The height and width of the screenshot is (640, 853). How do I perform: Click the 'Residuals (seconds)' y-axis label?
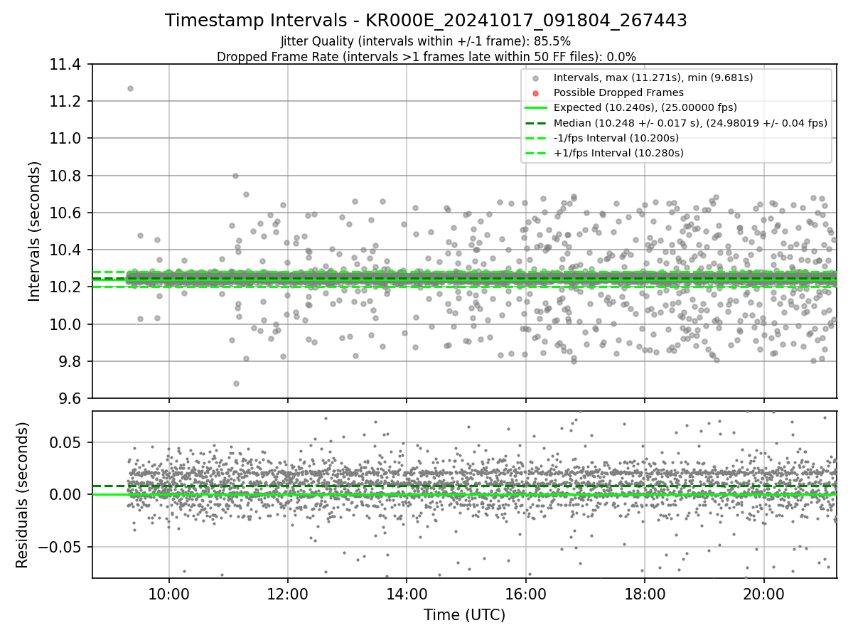point(23,495)
